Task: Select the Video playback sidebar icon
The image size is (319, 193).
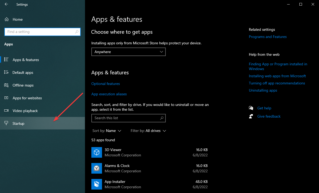Action: (x=7, y=111)
